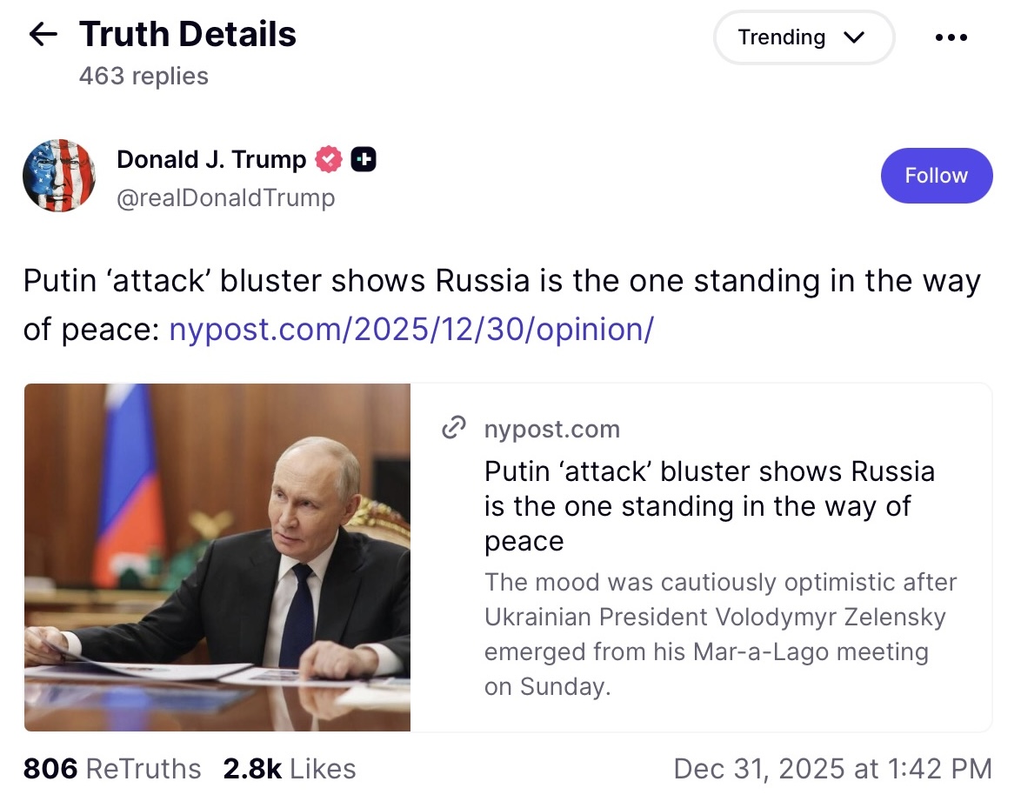Expand the Trending chevron to change feed order
1021x808 pixels.
(854, 37)
